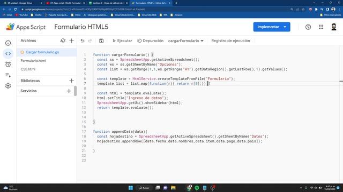Expand the Implementar dropdown arrow
The image size is (343, 192).
pos(285,27)
